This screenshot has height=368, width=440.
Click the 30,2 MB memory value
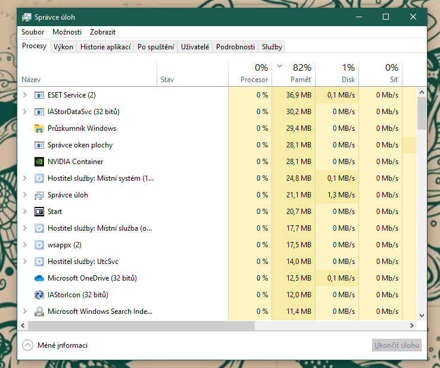tap(298, 112)
